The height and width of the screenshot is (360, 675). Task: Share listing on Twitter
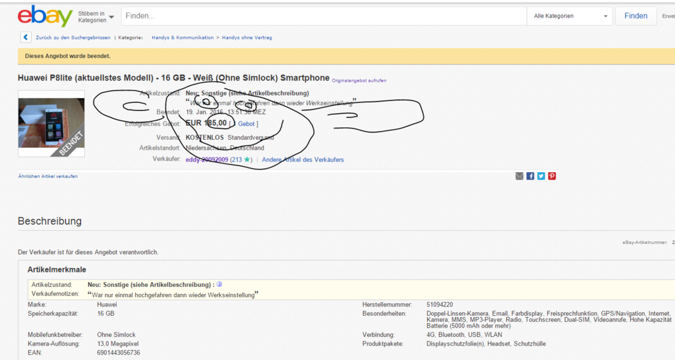click(541, 176)
